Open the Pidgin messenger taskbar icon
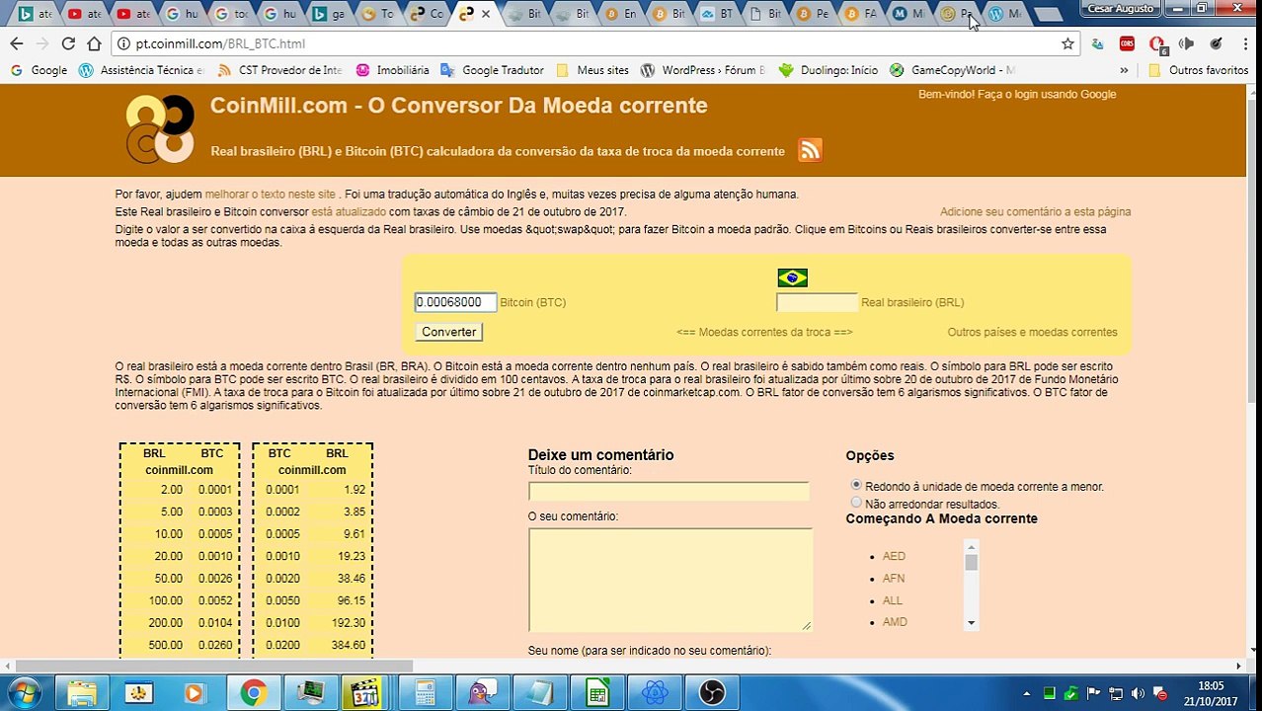The height and width of the screenshot is (711, 1262). (x=482, y=693)
